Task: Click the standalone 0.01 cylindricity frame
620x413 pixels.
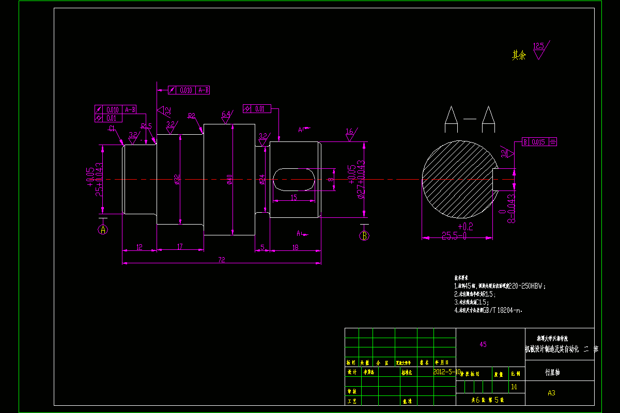Action: click(x=256, y=109)
